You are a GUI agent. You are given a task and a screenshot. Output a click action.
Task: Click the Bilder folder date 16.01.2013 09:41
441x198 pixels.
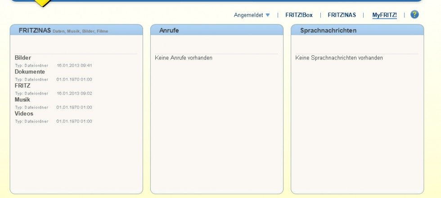point(74,65)
